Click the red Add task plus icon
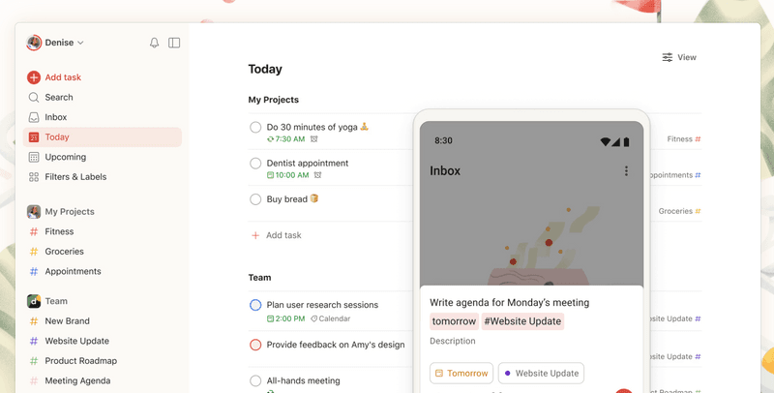Viewport: 774px width, 393px height. click(x=34, y=77)
